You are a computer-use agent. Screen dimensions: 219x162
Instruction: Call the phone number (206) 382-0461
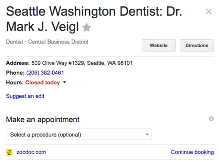45,73
